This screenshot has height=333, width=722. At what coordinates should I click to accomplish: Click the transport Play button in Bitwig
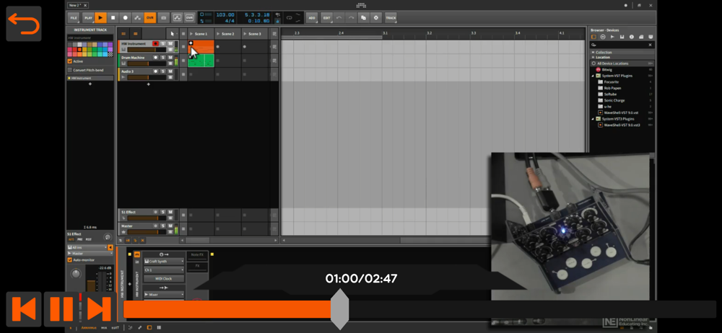pos(100,18)
